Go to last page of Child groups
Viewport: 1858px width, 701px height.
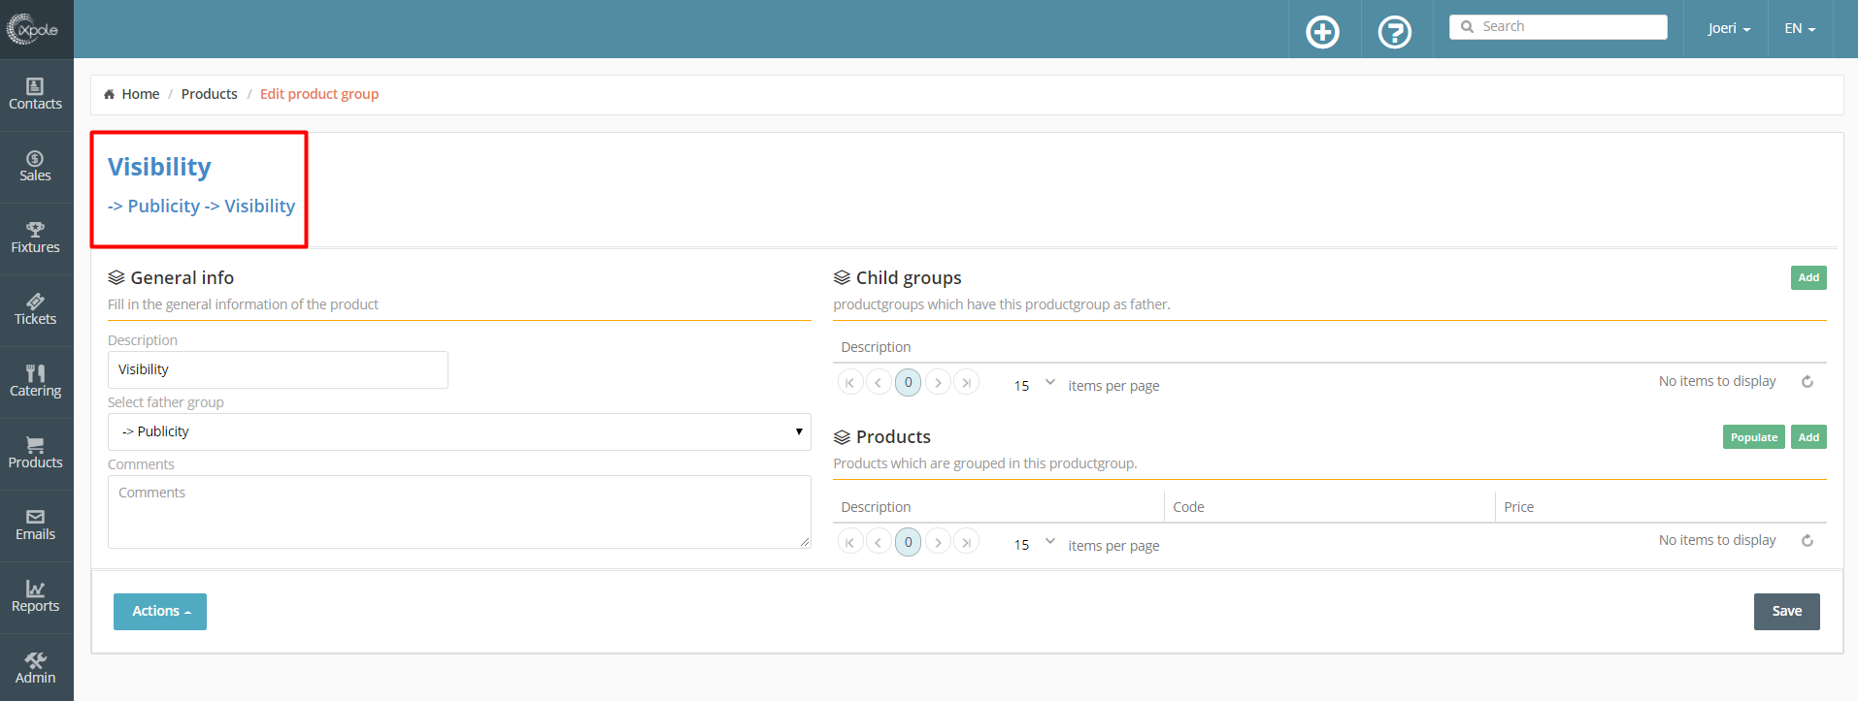[x=966, y=382]
